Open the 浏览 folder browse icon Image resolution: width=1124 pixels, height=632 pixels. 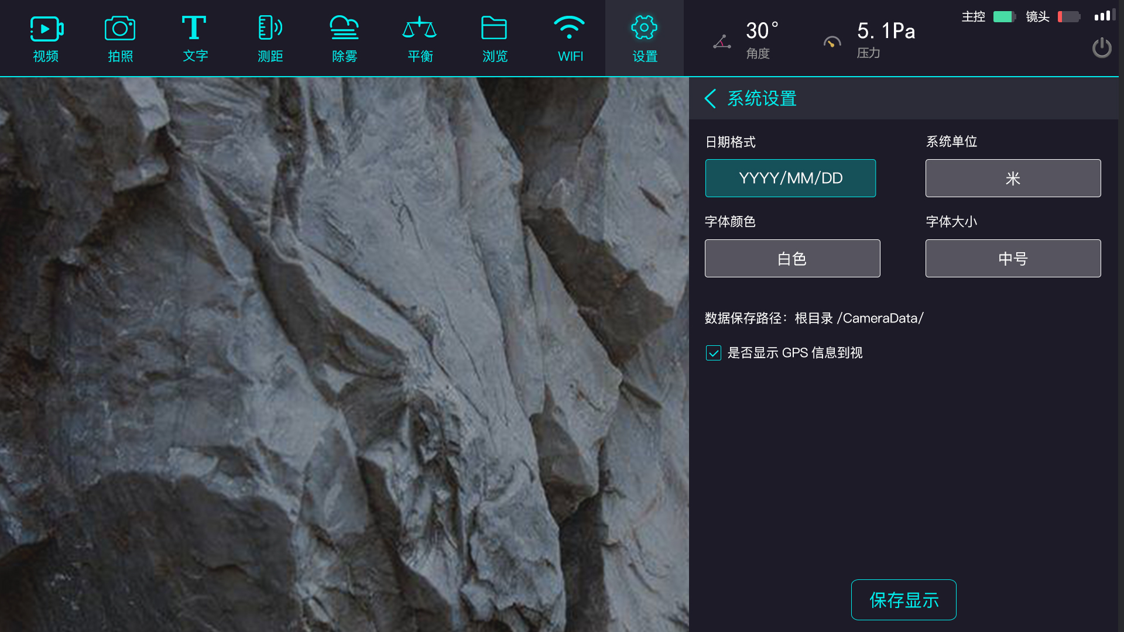tap(494, 28)
